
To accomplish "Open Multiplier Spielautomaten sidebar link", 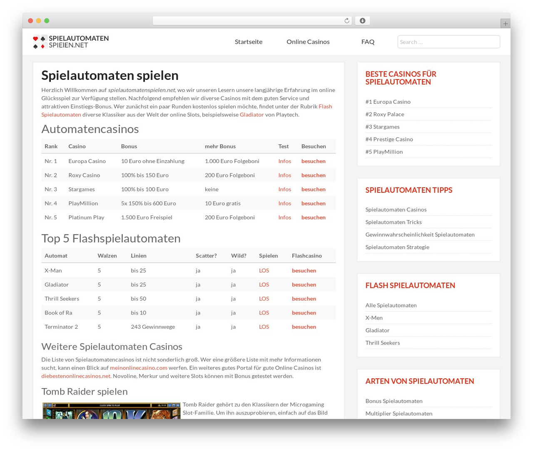I will 399,414.
